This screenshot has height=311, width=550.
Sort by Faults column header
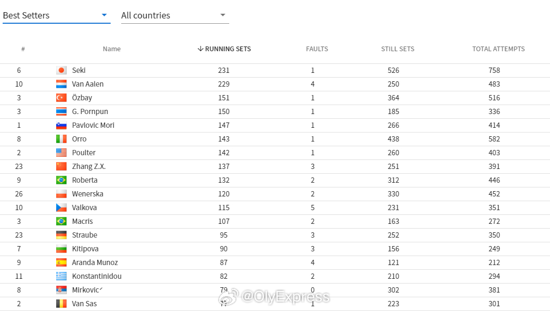317,49
